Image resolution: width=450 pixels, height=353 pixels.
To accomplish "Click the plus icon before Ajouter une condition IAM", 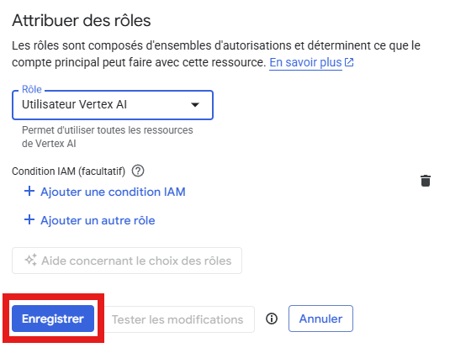I will pyautogui.click(x=29, y=191).
